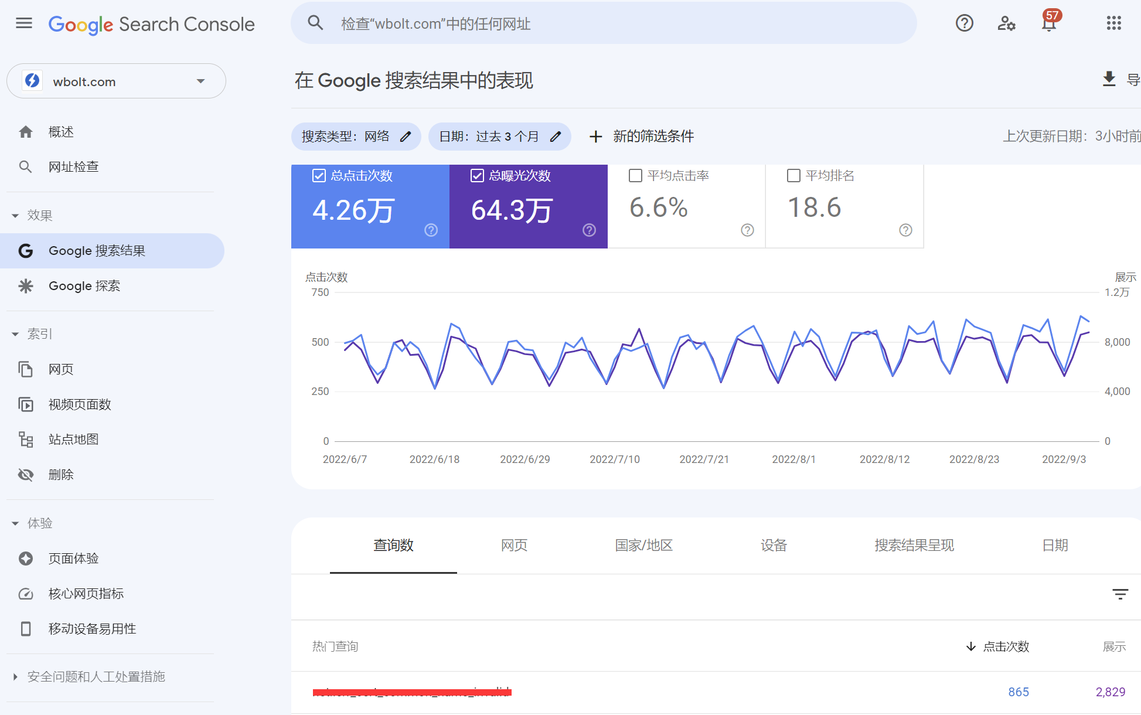Select 核心网页指标 in the sidebar
This screenshot has height=715, width=1141.
pos(86,593)
